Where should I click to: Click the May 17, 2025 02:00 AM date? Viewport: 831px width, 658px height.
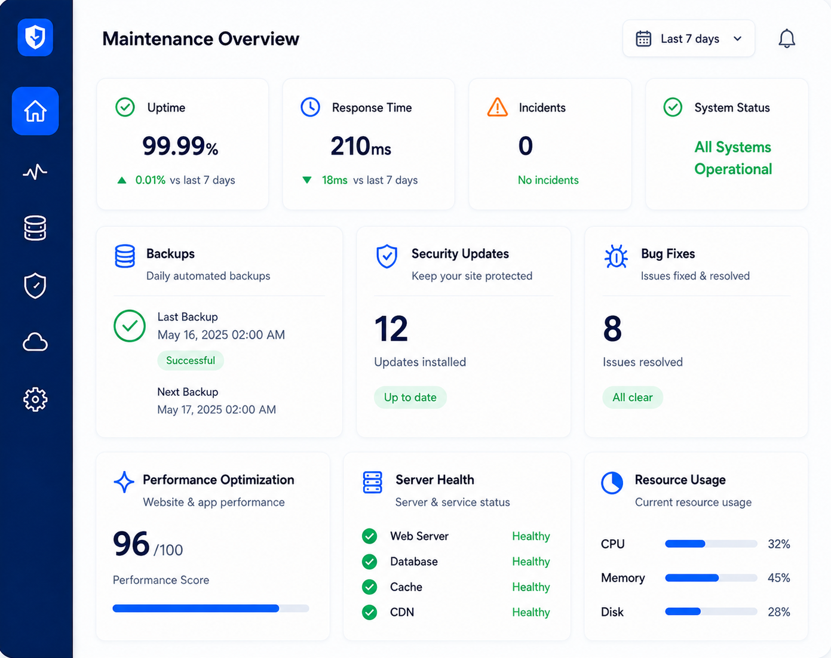tap(216, 410)
